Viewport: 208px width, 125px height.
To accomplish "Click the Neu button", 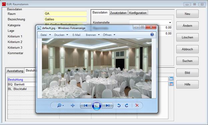I will [187, 14].
